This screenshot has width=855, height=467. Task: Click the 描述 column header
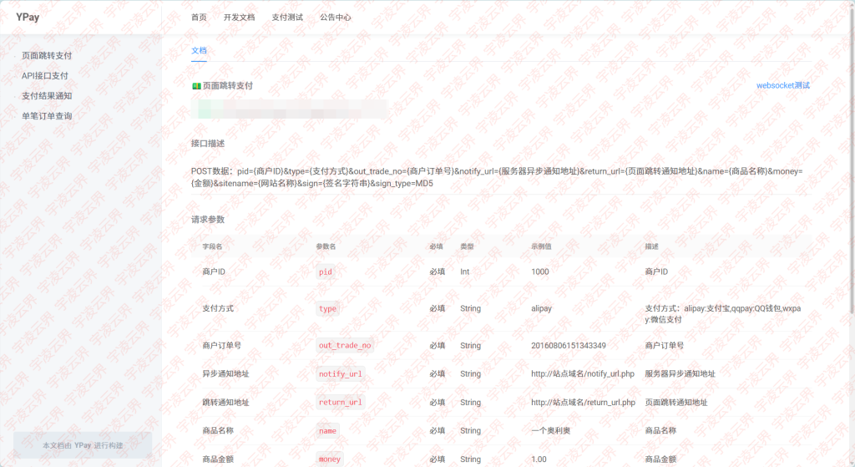click(x=651, y=246)
